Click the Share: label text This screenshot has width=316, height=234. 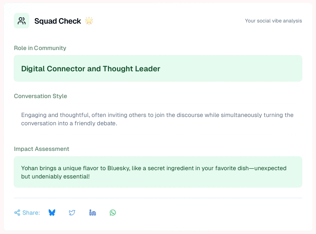point(31,213)
